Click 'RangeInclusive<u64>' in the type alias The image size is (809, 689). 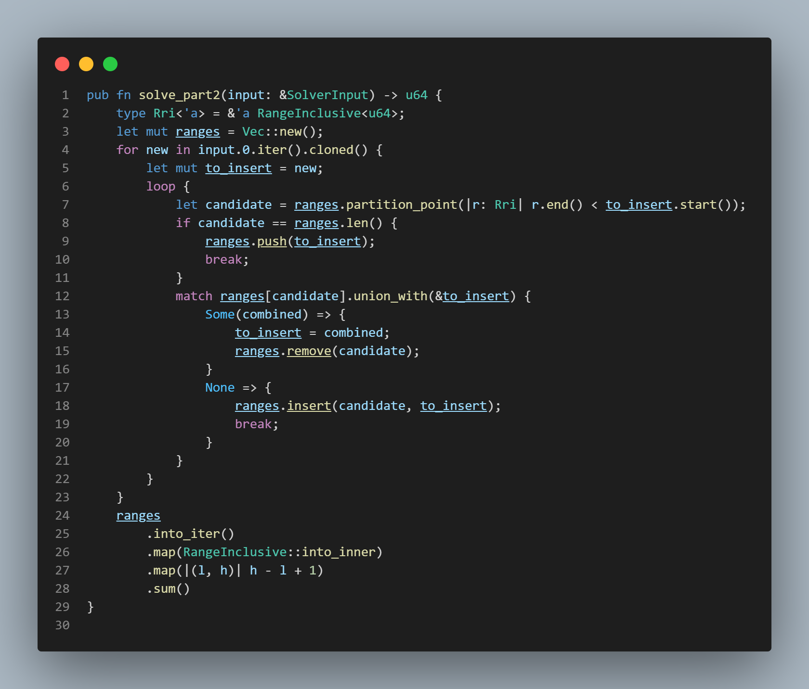pyautogui.click(x=327, y=114)
